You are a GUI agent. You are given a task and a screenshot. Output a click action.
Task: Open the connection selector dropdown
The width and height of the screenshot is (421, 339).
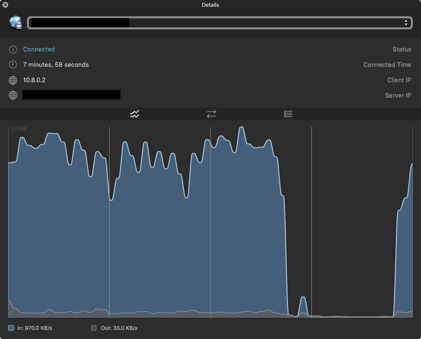[x=220, y=23]
